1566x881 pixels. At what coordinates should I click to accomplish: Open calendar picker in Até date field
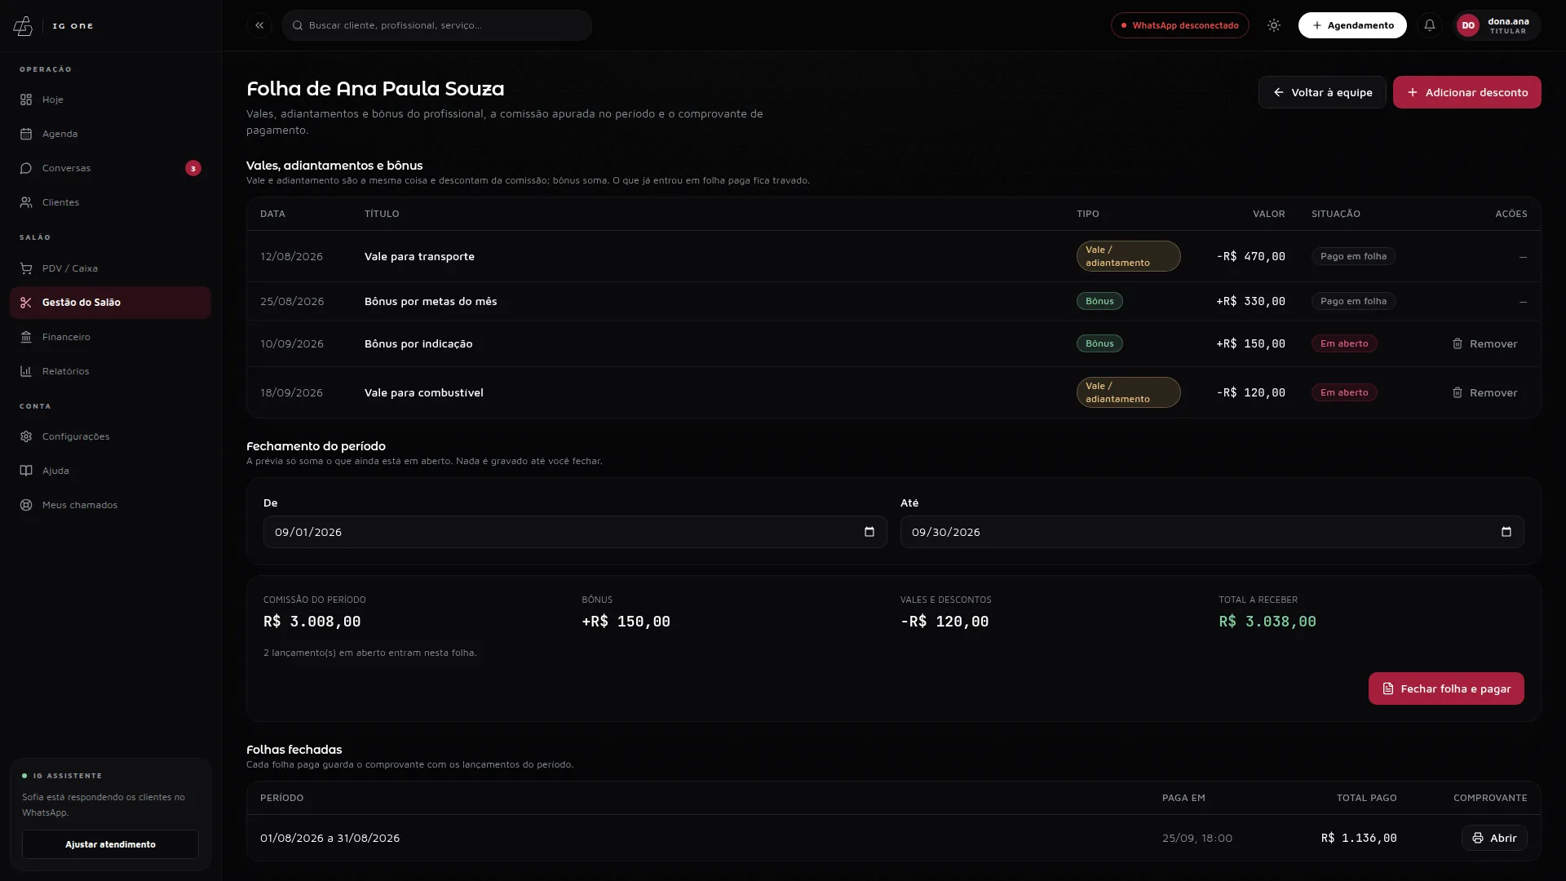pyautogui.click(x=1506, y=532)
